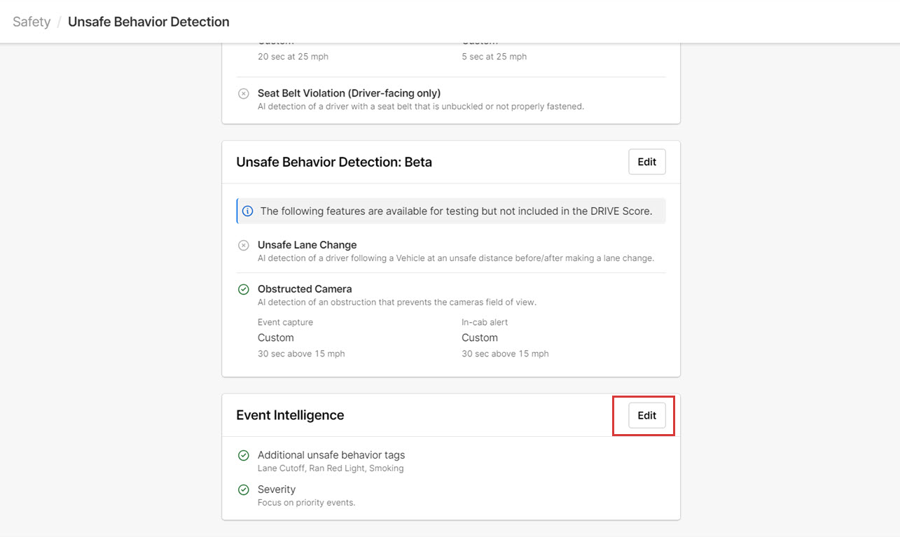Click Custom value under Event capture
Viewport: 900px width, 537px height.
click(275, 337)
